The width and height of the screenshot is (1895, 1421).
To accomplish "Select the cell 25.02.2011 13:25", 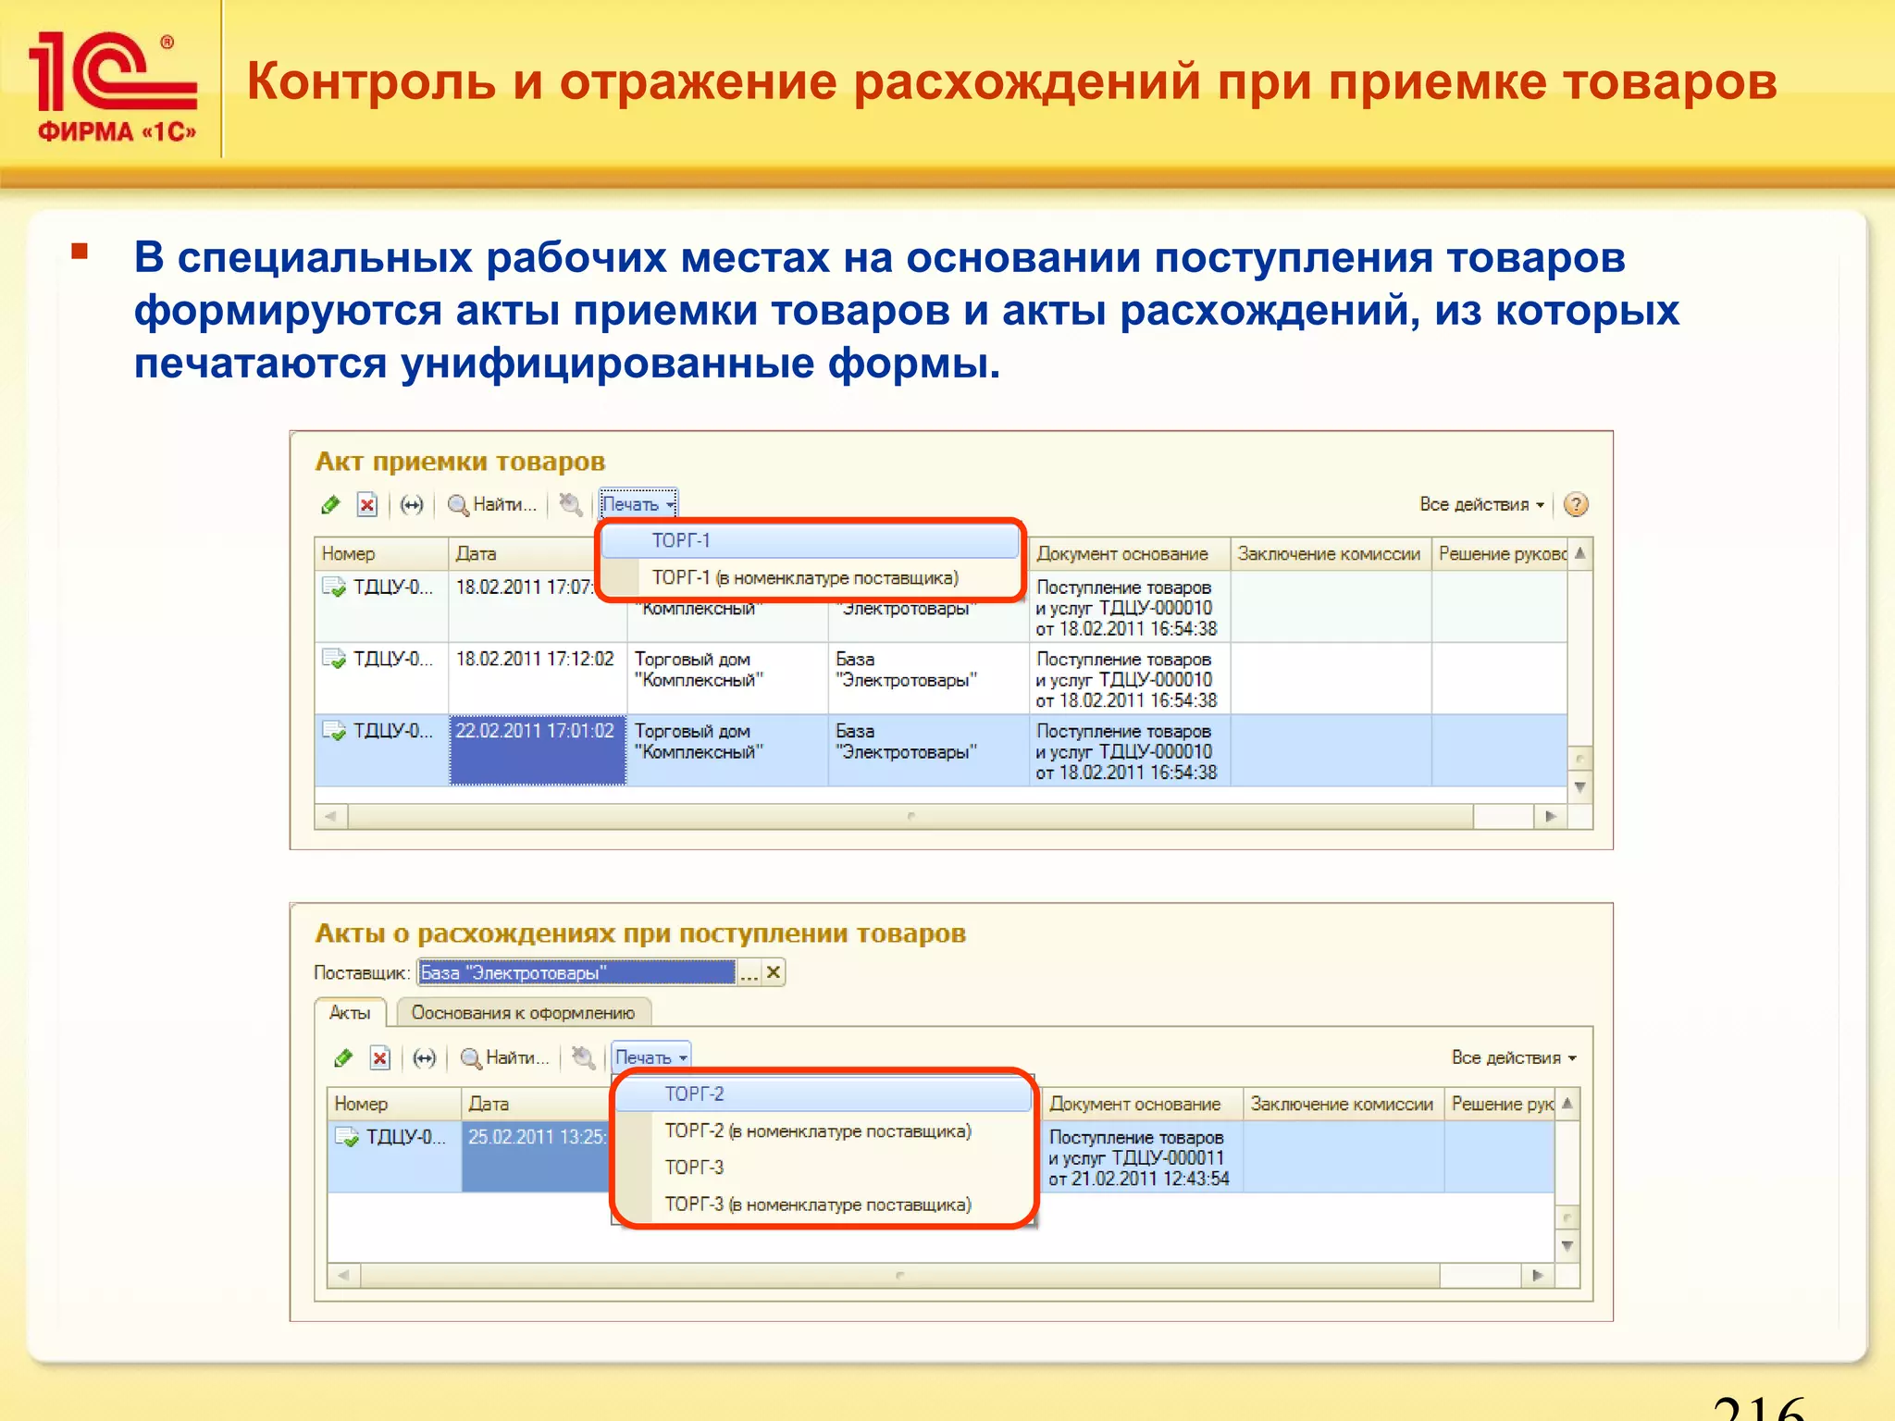I will [x=537, y=1156].
